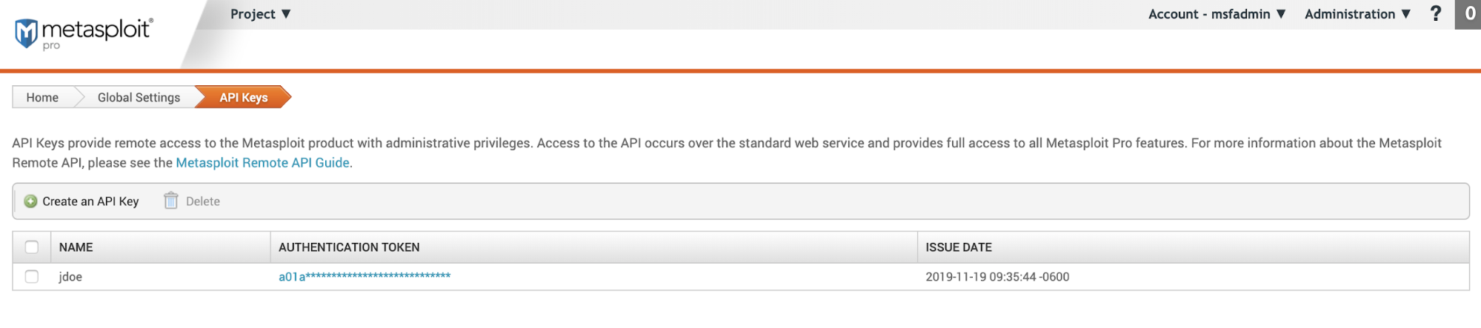Sort by the ISSUE DATE column header
The width and height of the screenshot is (1481, 328).
(x=959, y=247)
